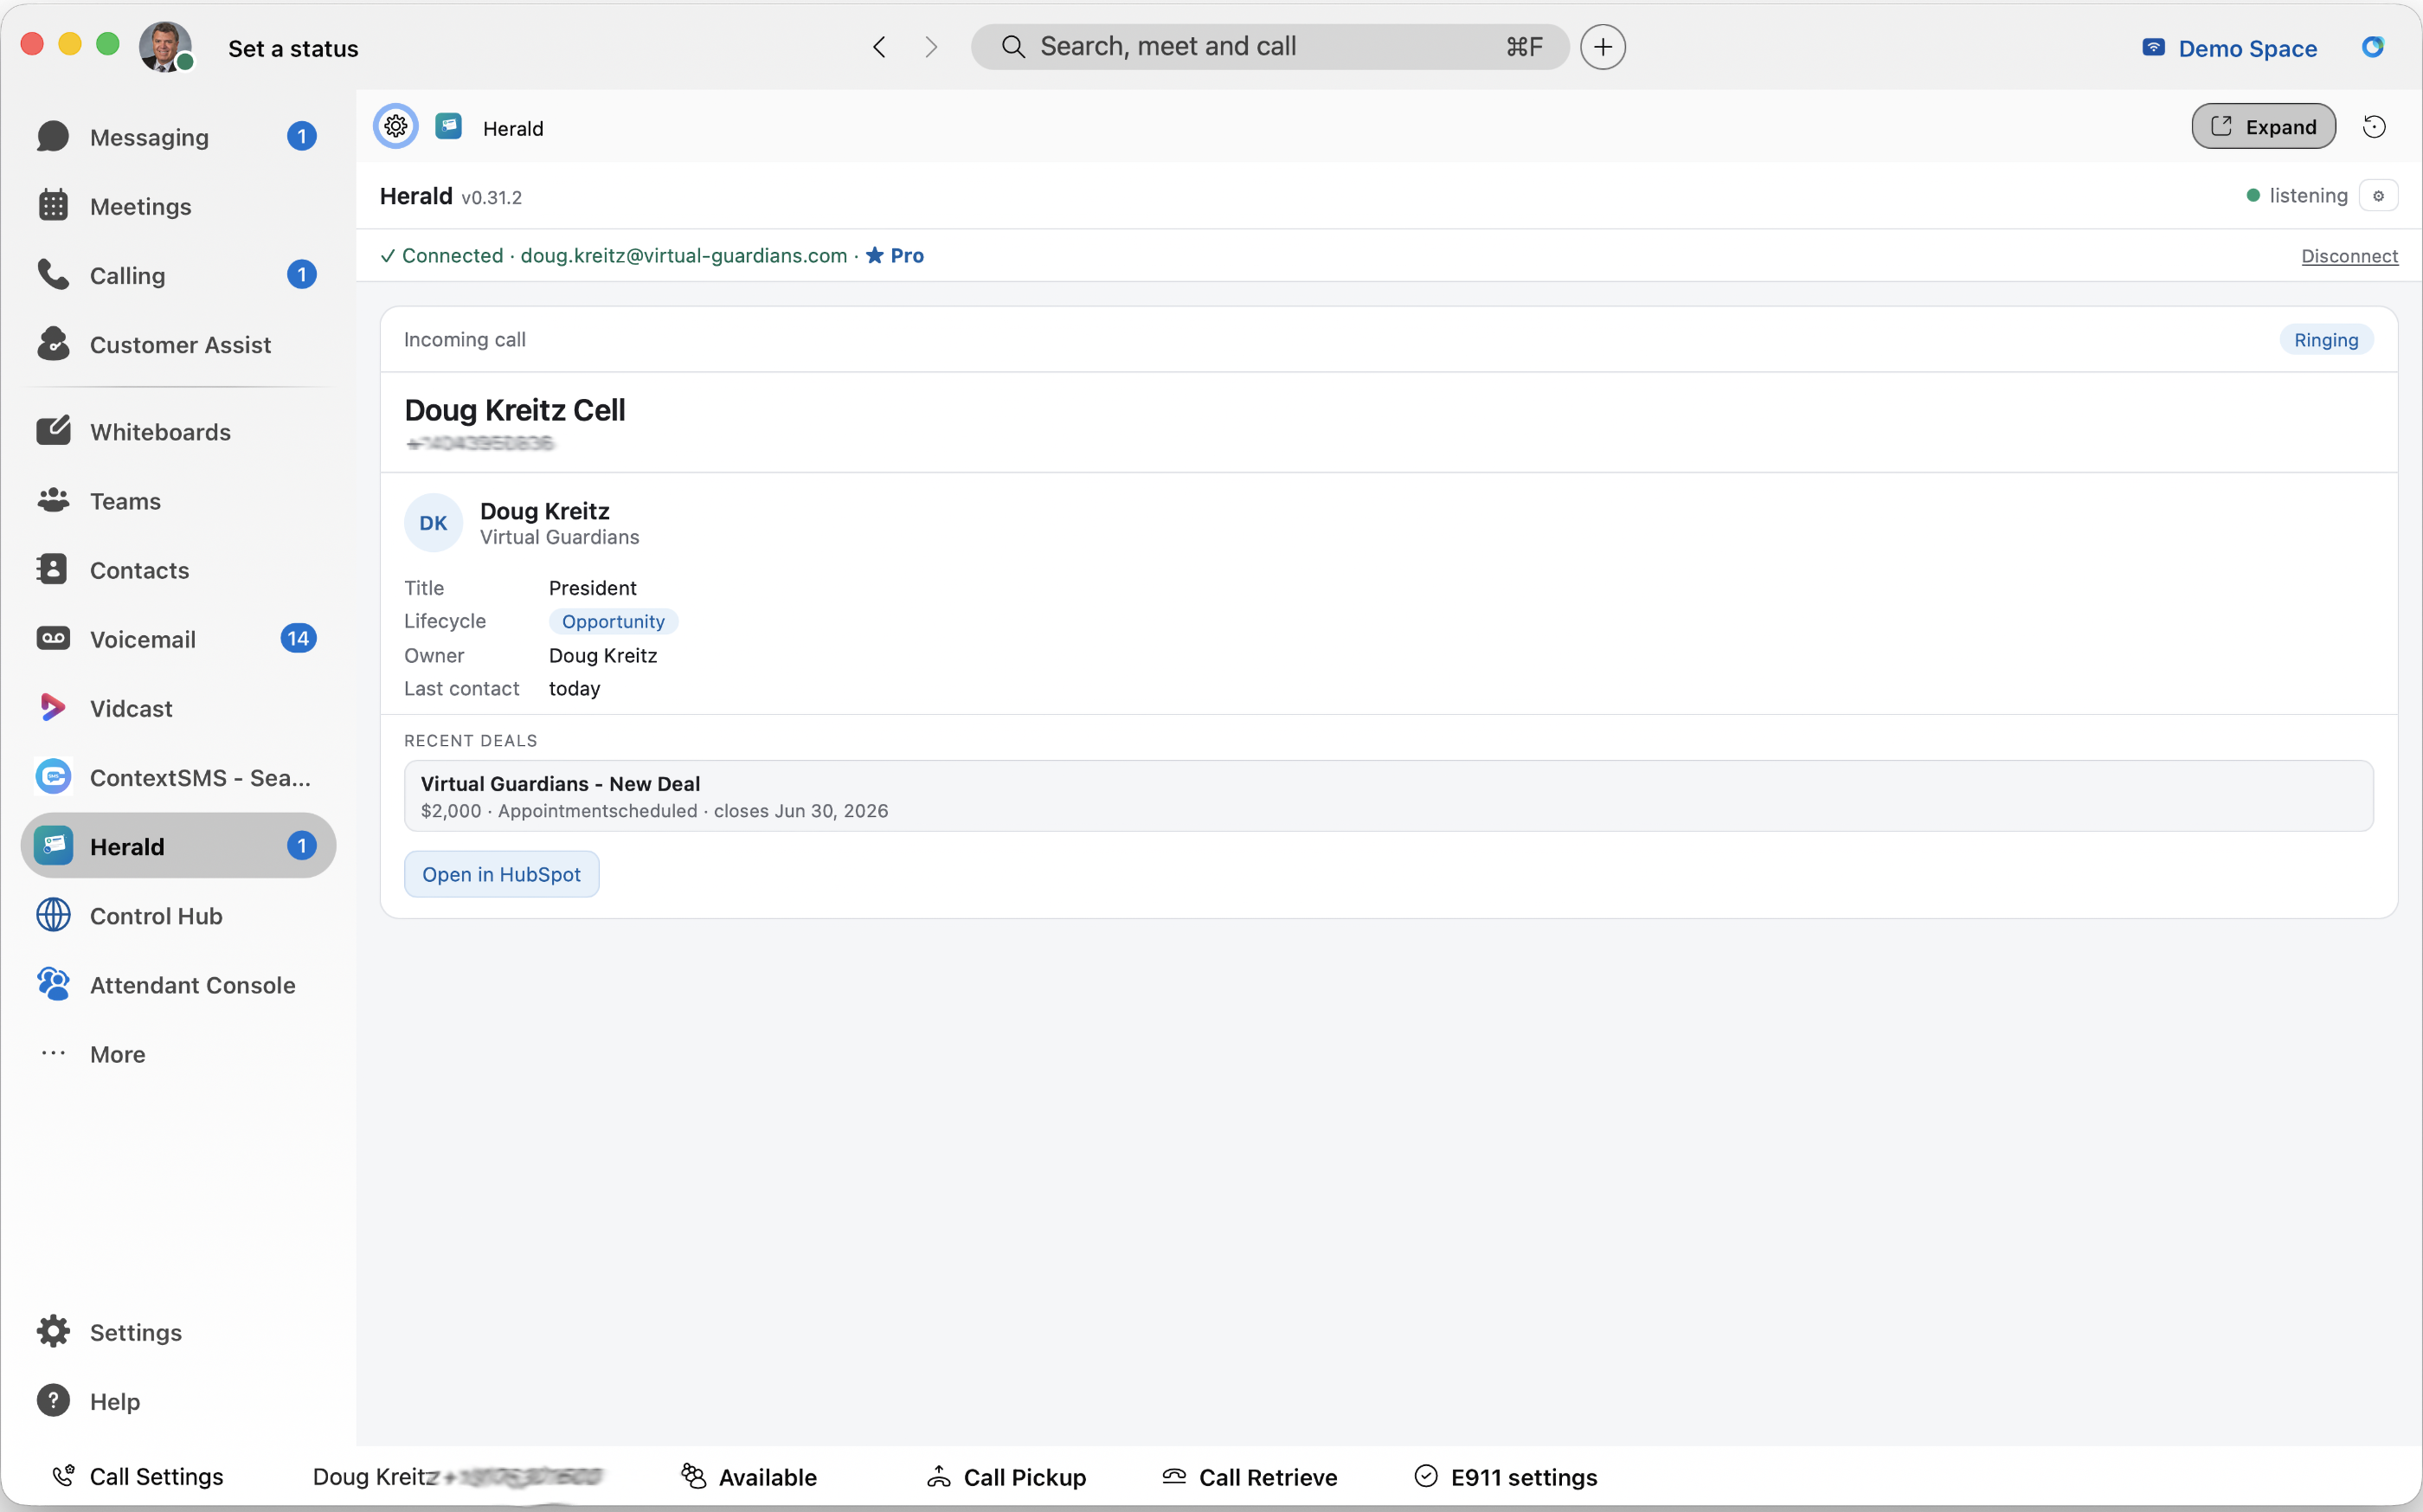Click the Voicemail 14 unread badge
Viewport: 2423px width, 1512px height.
tap(298, 639)
